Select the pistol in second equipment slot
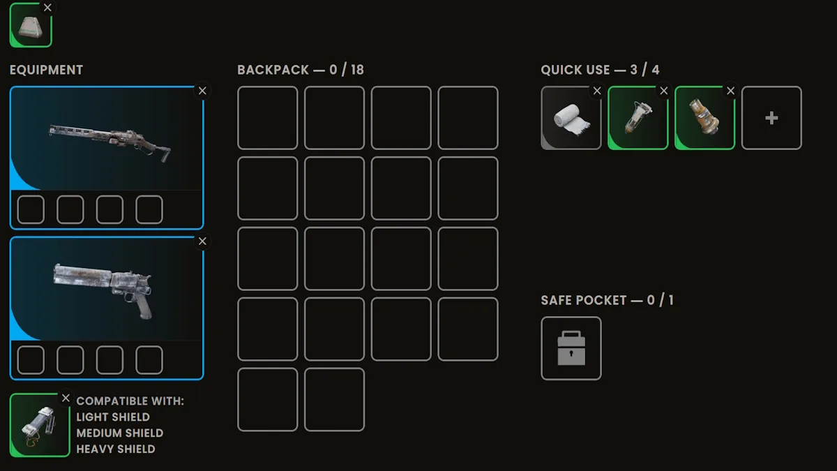The image size is (837, 471). point(107,289)
